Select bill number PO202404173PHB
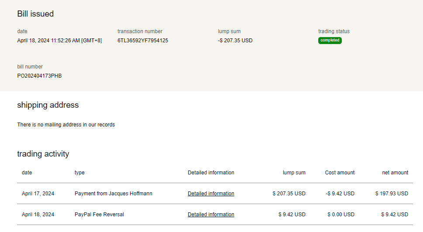This screenshot has height=232, width=423. coord(39,76)
